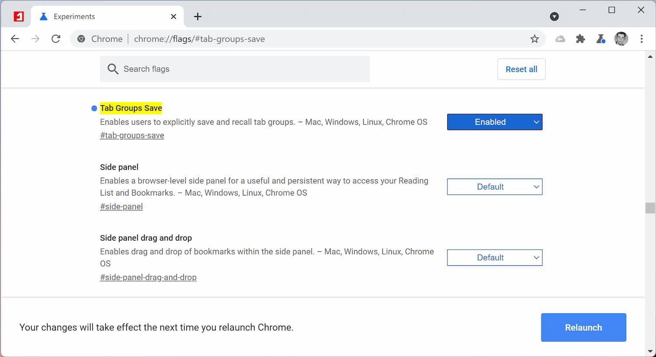
Task: Click the vertical scrollbar thumb
Action: click(x=650, y=208)
